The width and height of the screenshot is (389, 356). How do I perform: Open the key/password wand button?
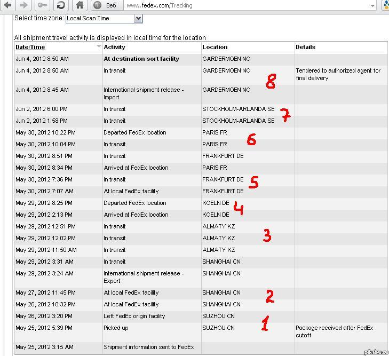(43, 5)
